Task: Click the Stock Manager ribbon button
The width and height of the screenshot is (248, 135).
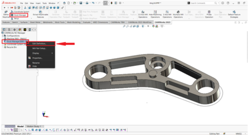Action: [19, 15]
